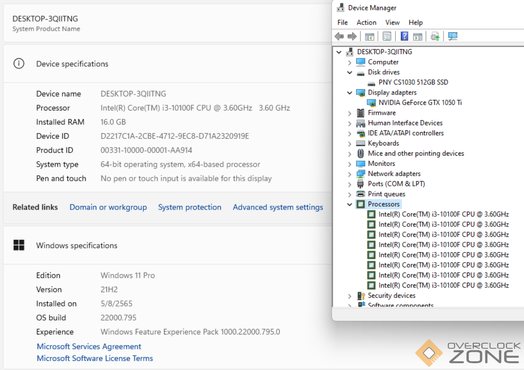Open Advanced system settings link
The image size is (524, 370).
pyautogui.click(x=278, y=207)
